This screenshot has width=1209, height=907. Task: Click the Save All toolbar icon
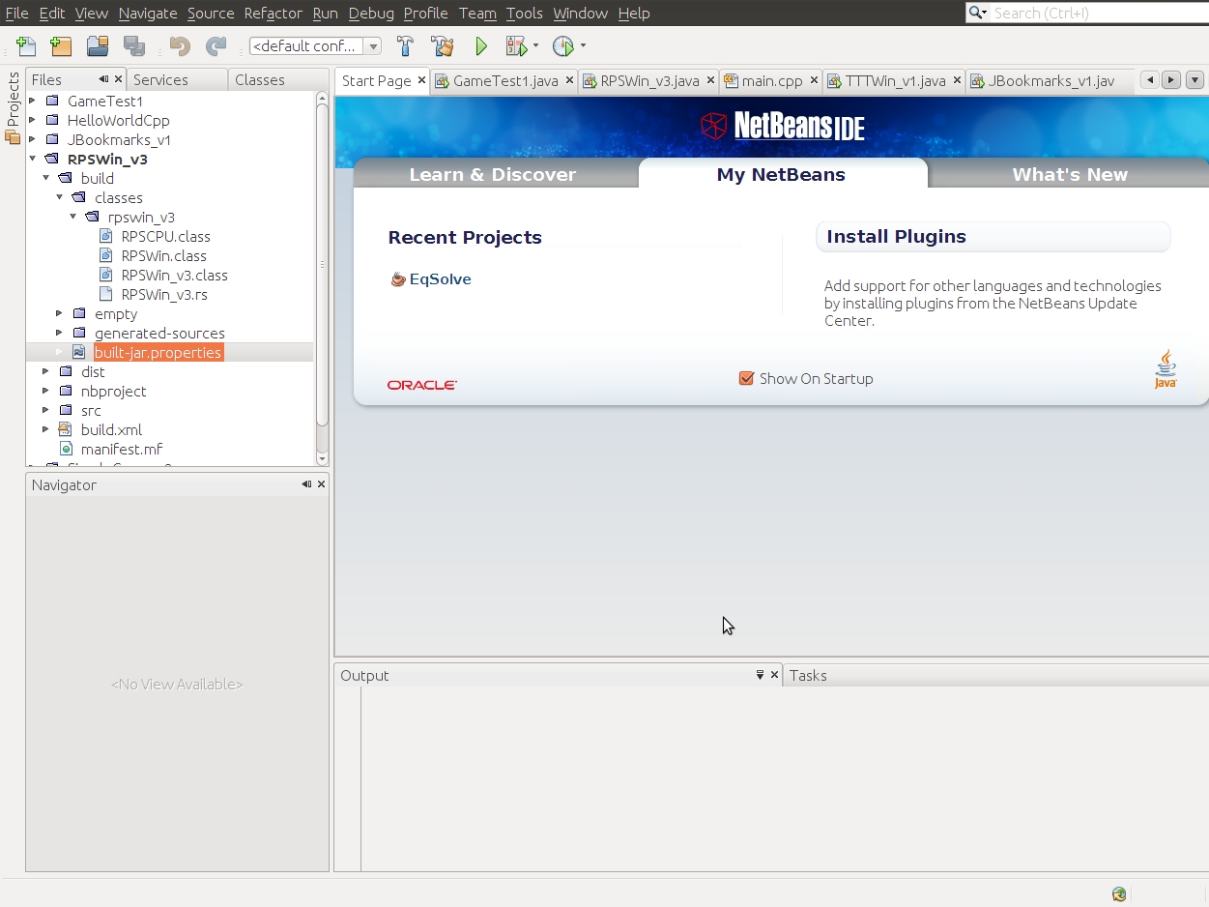pos(134,46)
